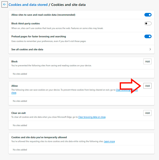Click the 'Clear on exit' section heading
The image size is (159, 160).
point(19,113)
